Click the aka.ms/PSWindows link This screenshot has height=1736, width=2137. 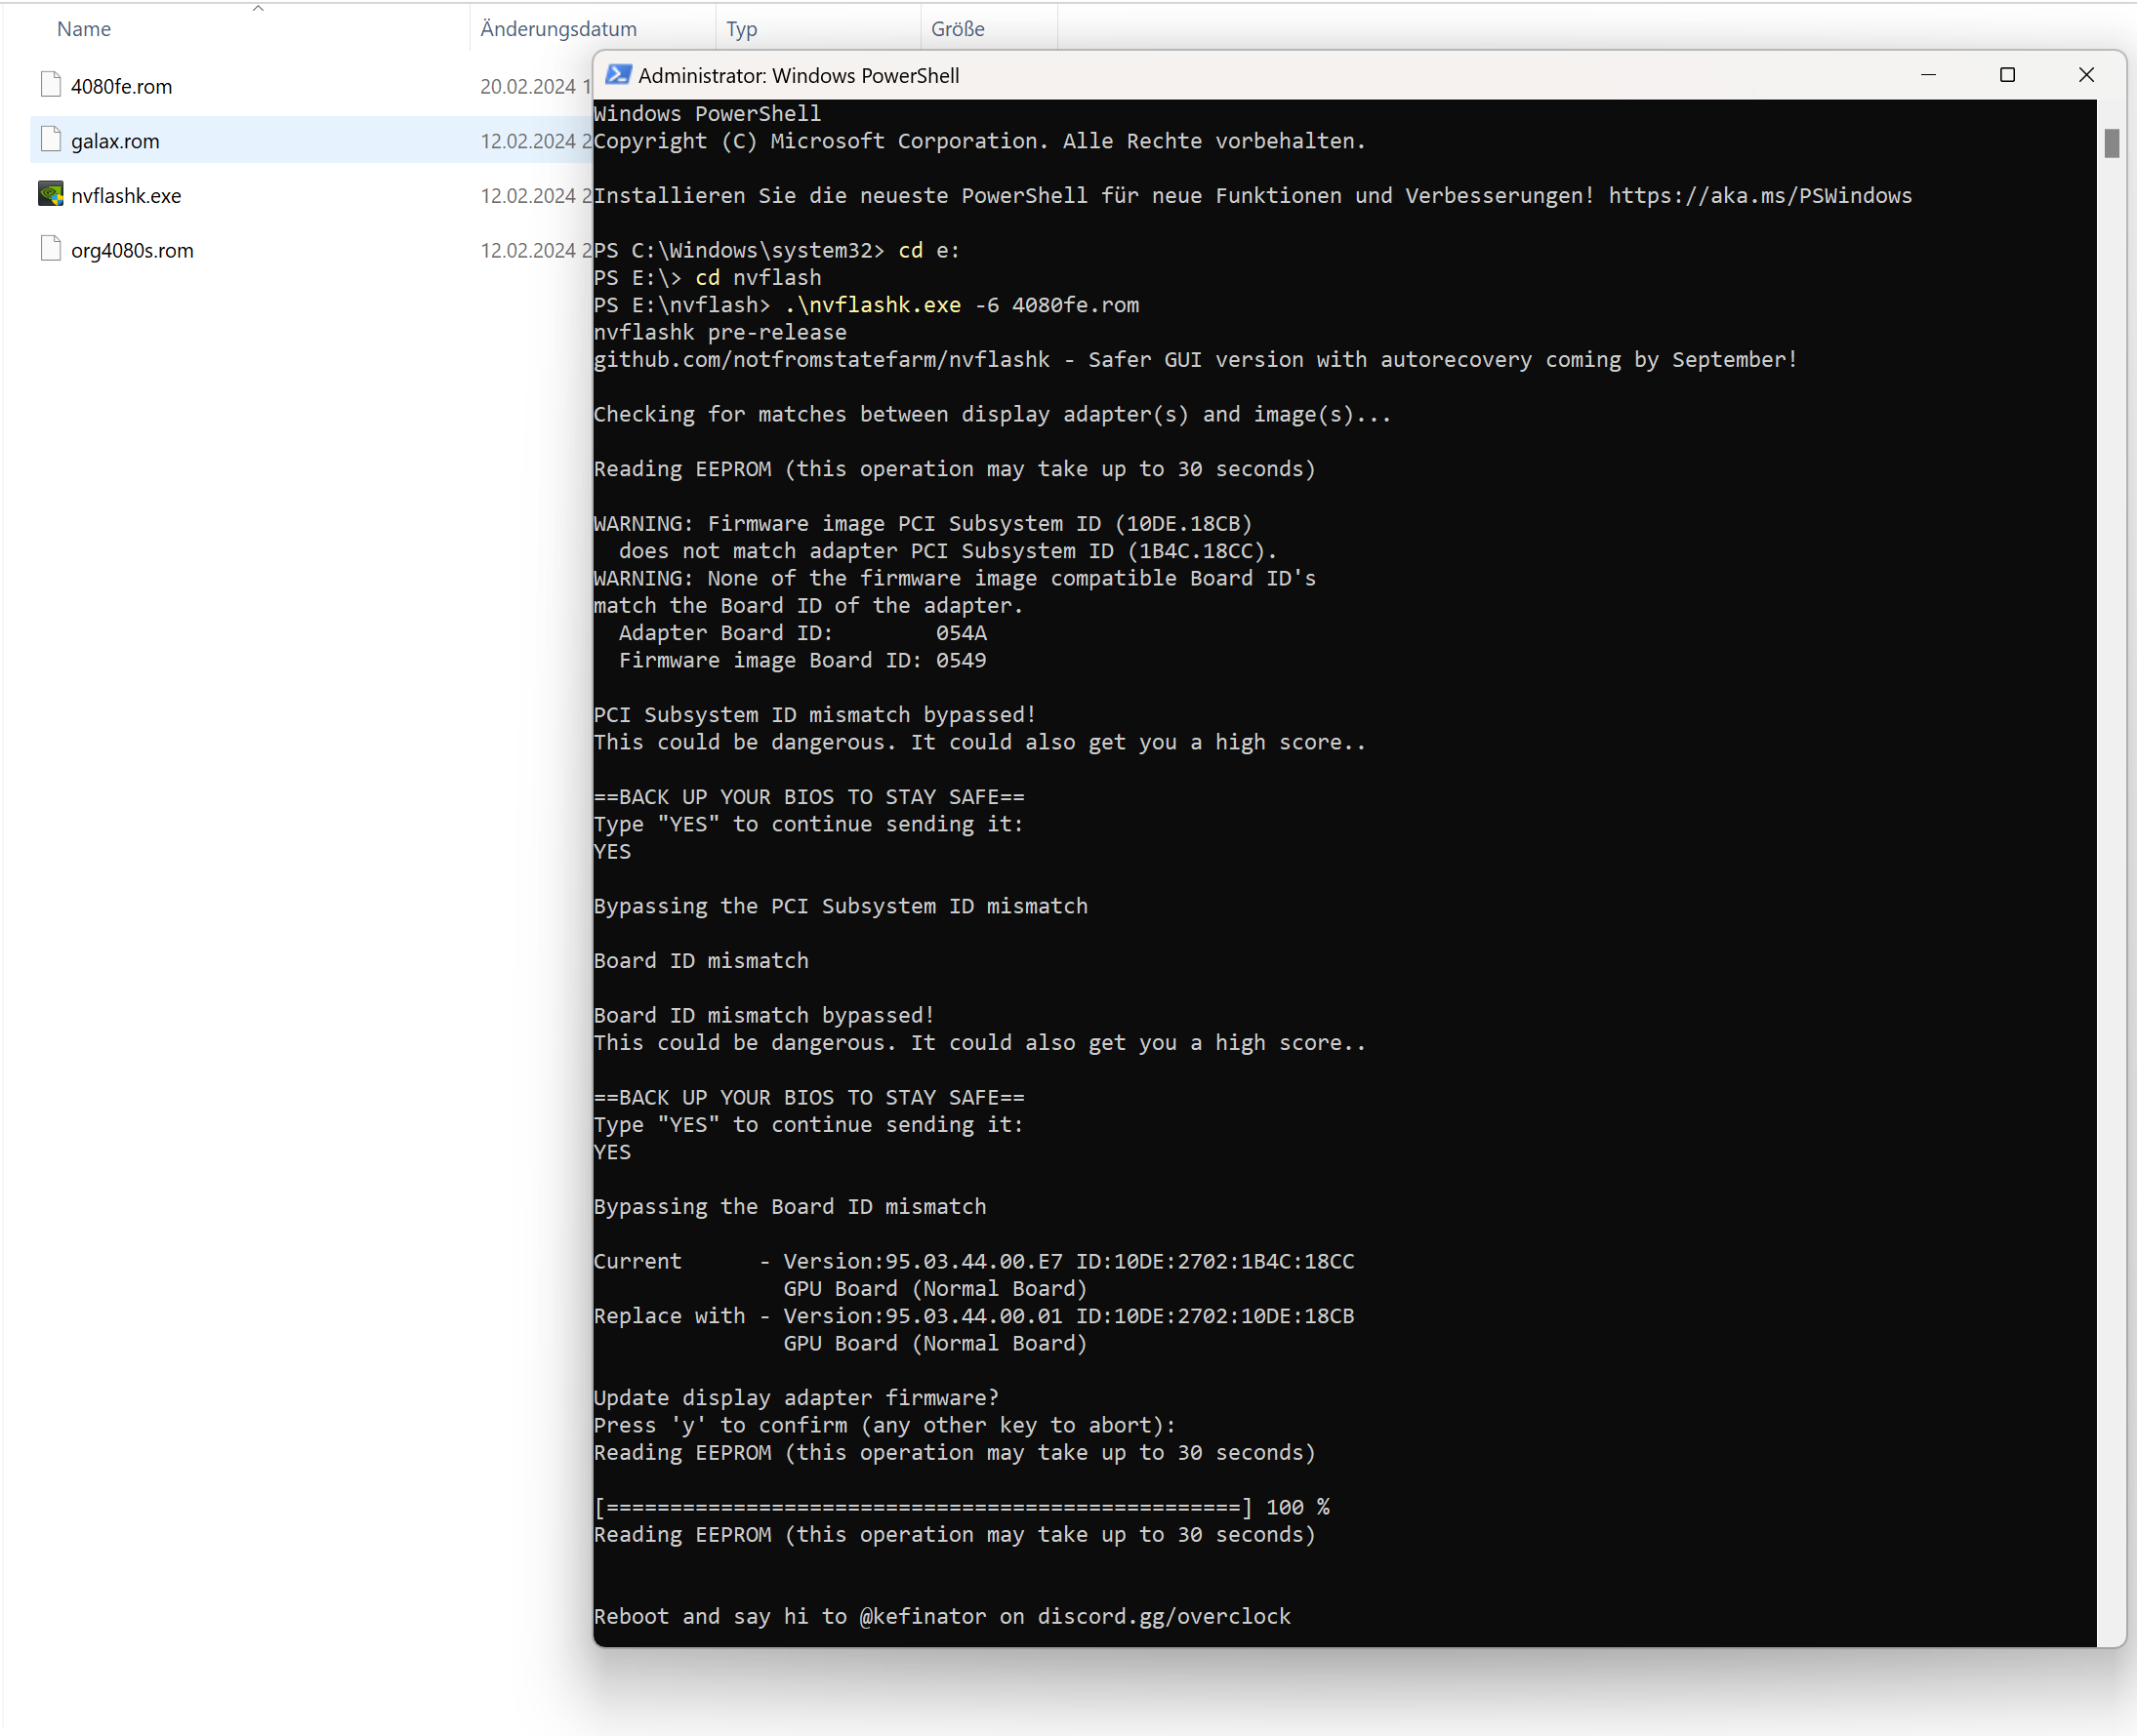[x=1760, y=196]
